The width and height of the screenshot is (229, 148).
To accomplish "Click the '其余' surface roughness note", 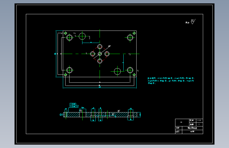I will (x=187, y=23).
